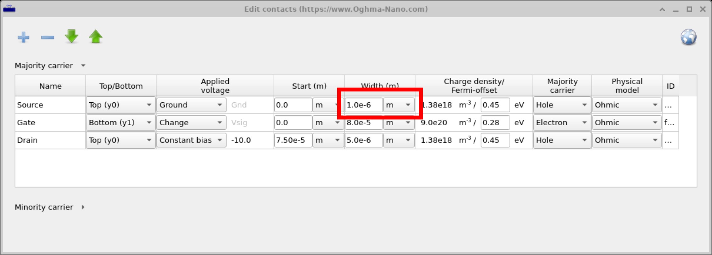712x255 pixels.
Task: Click the Gate row ID cell
Action: tap(670, 122)
